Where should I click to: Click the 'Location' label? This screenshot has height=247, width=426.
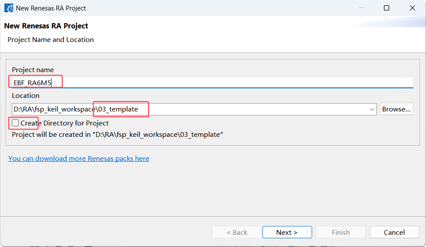(x=25, y=96)
